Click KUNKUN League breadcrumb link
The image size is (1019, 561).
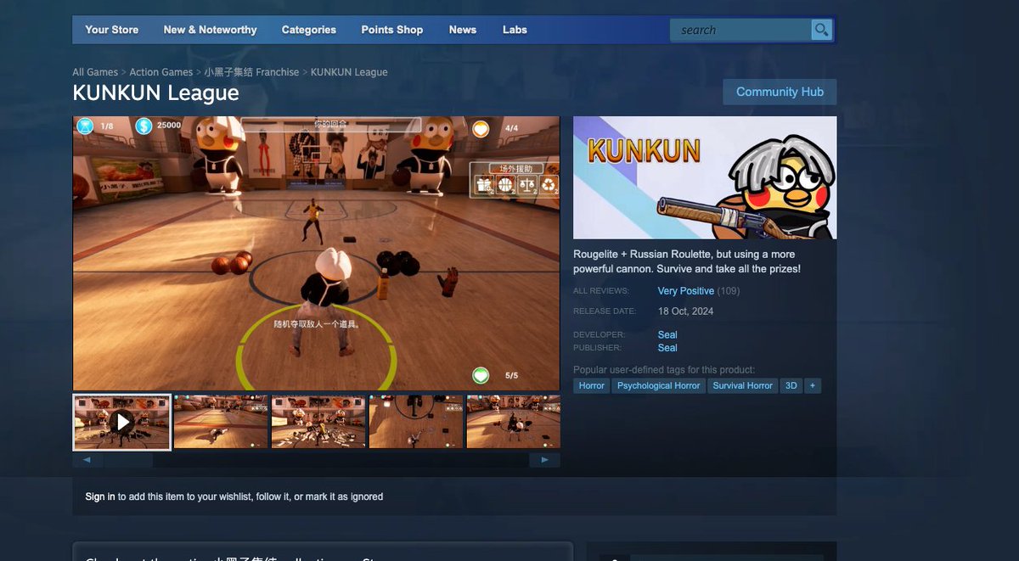[x=349, y=72]
